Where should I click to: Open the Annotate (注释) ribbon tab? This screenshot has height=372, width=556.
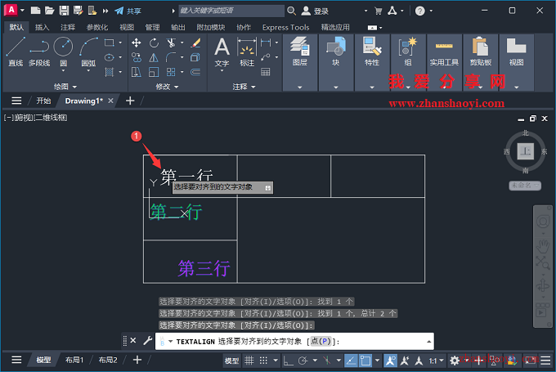pyautogui.click(x=68, y=27)
